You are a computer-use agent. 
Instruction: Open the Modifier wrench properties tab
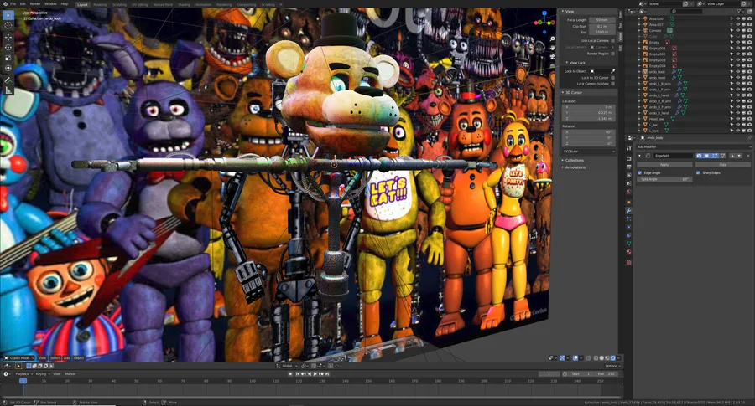(629, 210)
